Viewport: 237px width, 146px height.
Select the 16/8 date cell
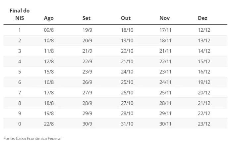tap(49, 82)
